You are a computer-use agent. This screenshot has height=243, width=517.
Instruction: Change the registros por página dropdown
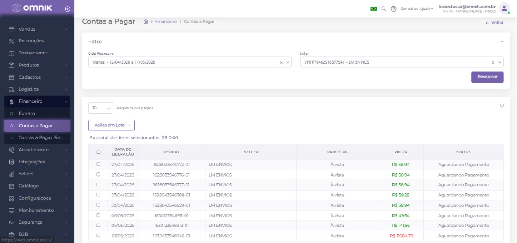pos(101,108)
